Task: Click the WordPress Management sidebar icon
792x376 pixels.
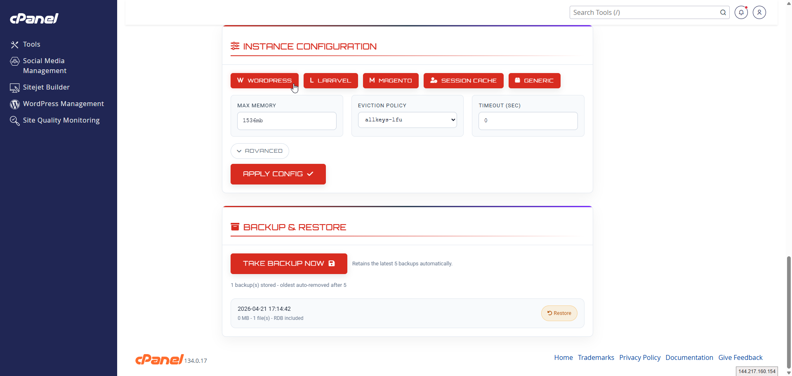Action: [14, 104]
